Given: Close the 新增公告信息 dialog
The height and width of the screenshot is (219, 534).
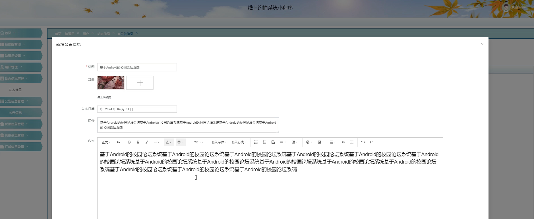Looking at the screenshot, I should pyautogui.click(x=482, y=44).
